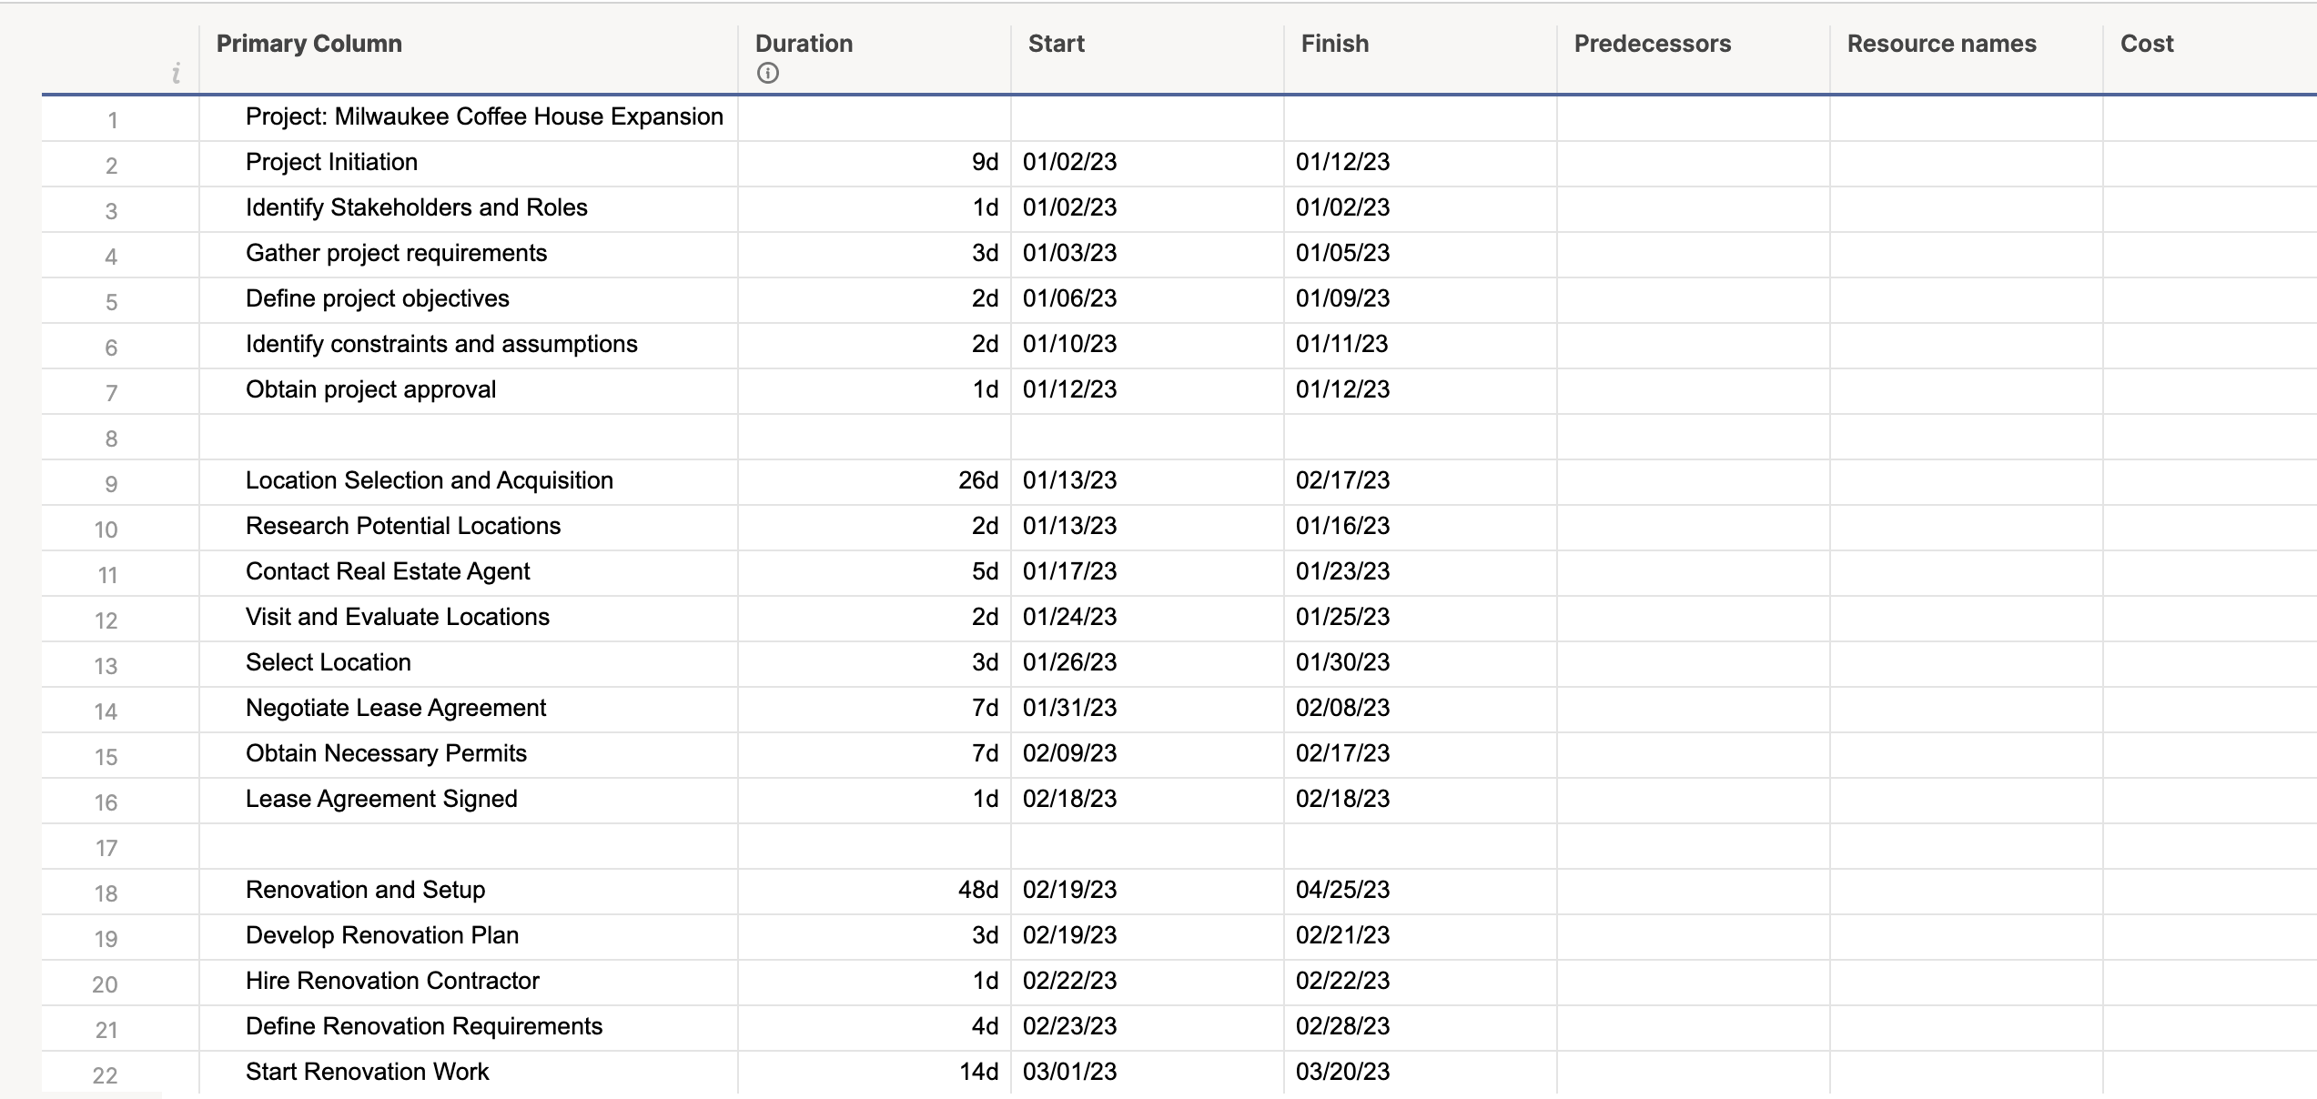Click the italic i icon in row header
This screenshot has height=1099, width=2317.
(176, 75)
